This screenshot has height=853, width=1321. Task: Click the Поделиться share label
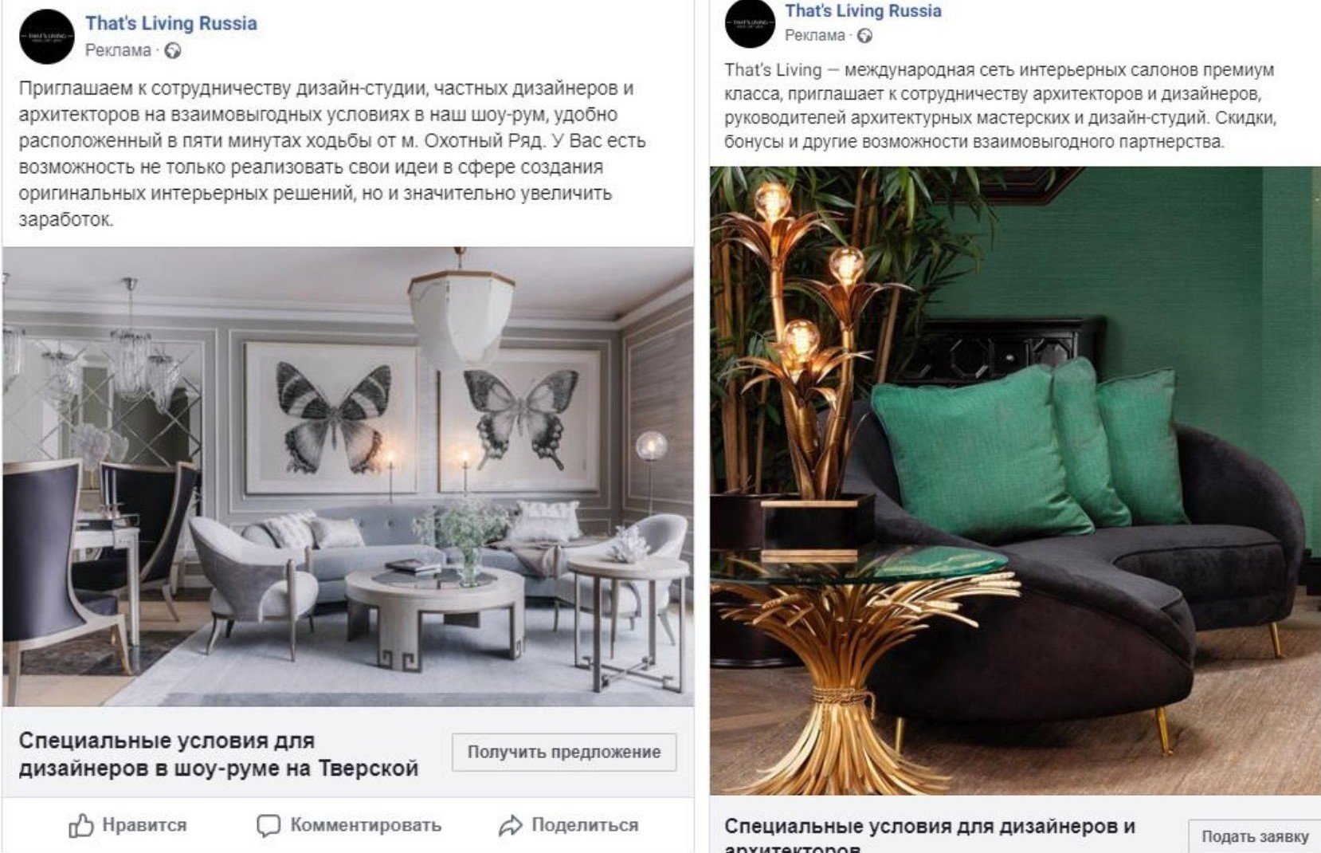coord(585,825)
